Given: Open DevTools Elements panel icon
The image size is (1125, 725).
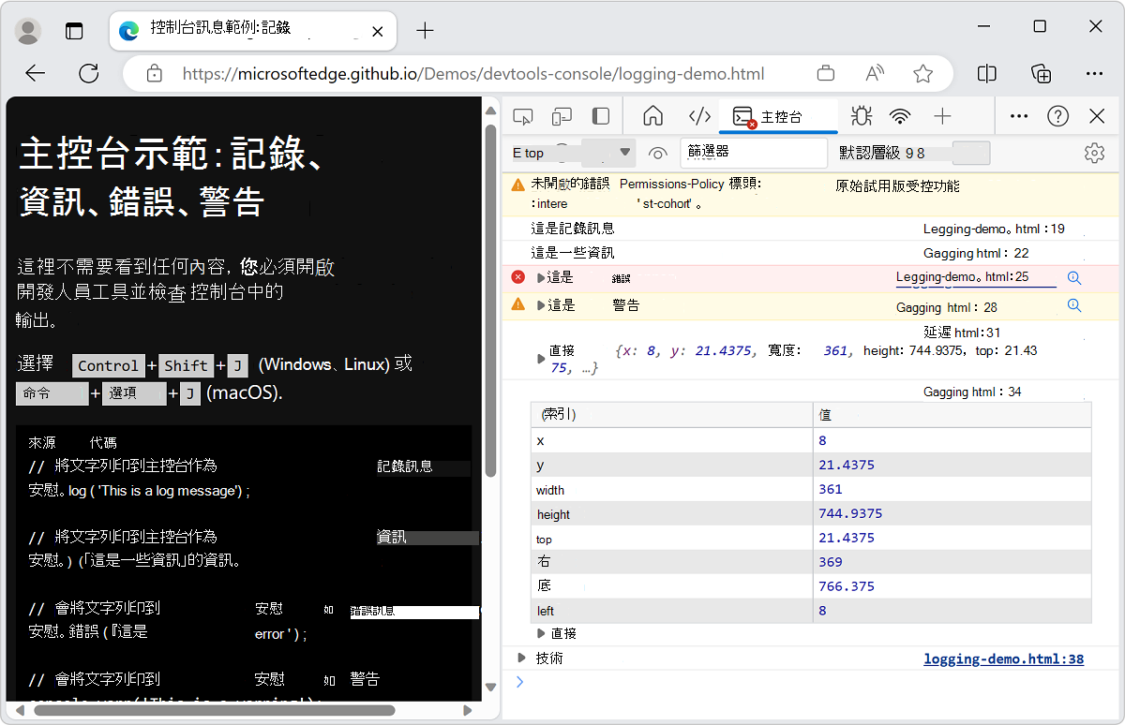Looking at the screenshot, I should pyautogui.click(x=698, y=115).
